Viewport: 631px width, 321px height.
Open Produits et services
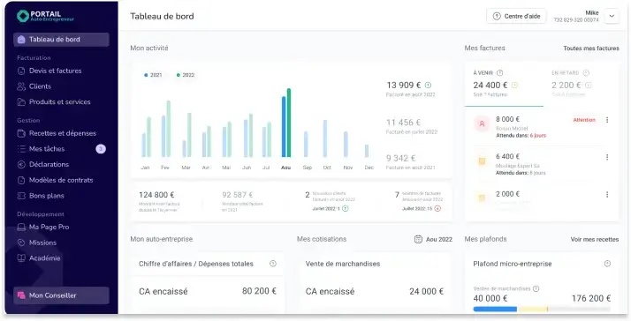[54, 102]
